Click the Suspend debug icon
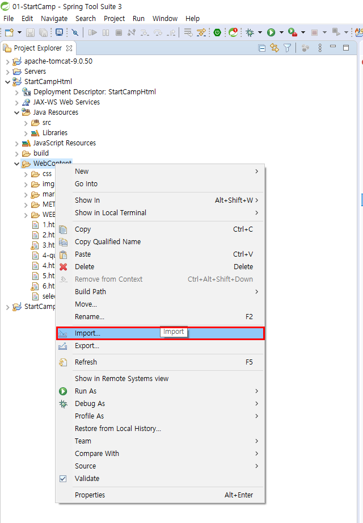The height and width of the screenshot is (523, 363). coord(106,32)
